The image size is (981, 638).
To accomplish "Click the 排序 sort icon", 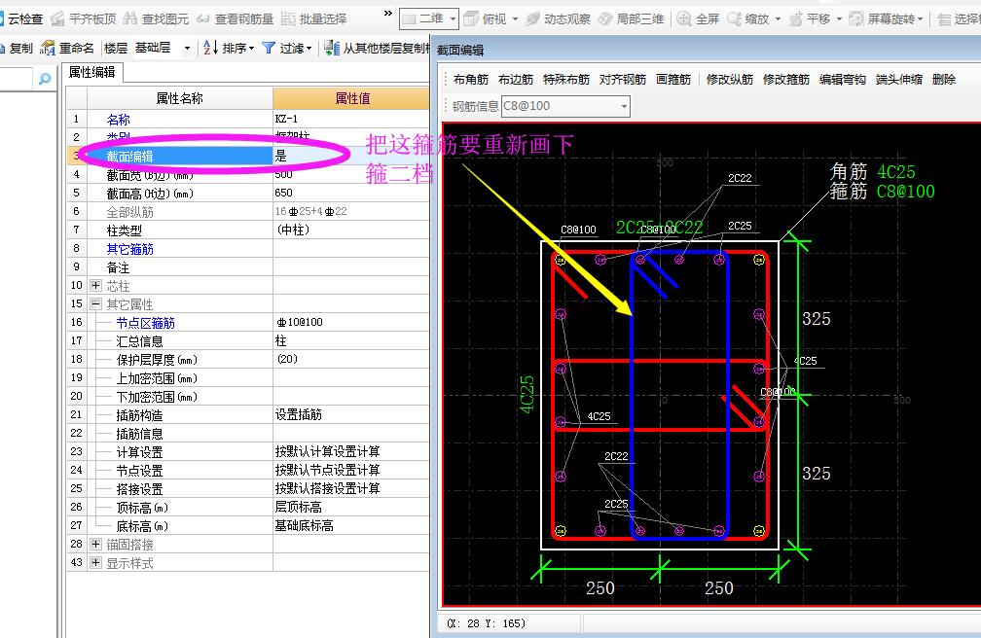I will point(211,48).
